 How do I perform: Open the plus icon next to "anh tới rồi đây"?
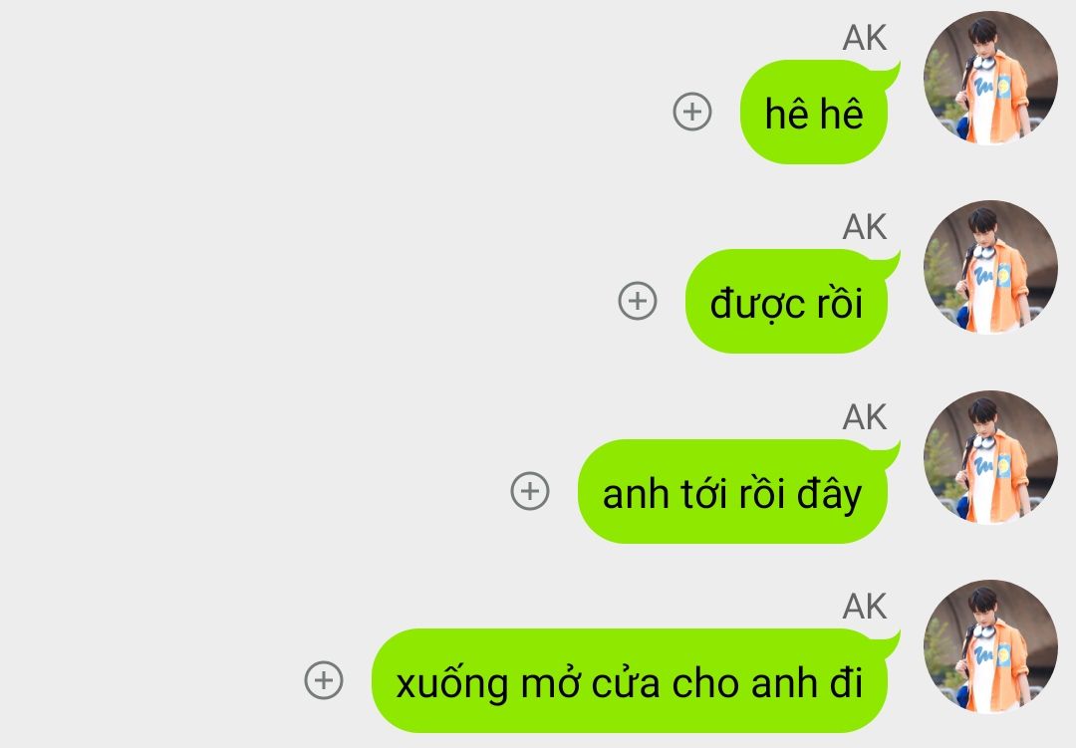(530, 491)
